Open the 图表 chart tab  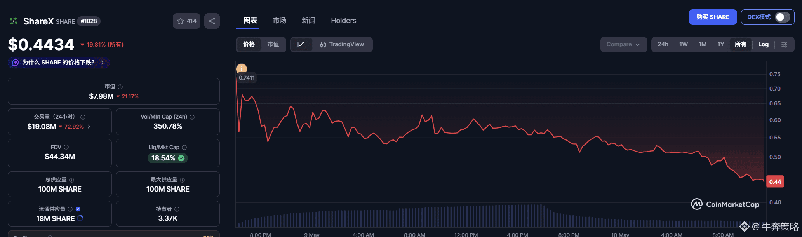pos(250,21)
